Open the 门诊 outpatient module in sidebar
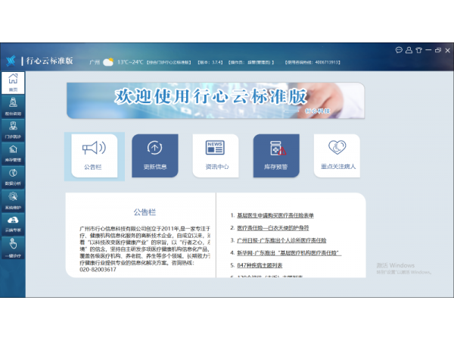Viewport: 454px width, 341px height. click(12, 130)
